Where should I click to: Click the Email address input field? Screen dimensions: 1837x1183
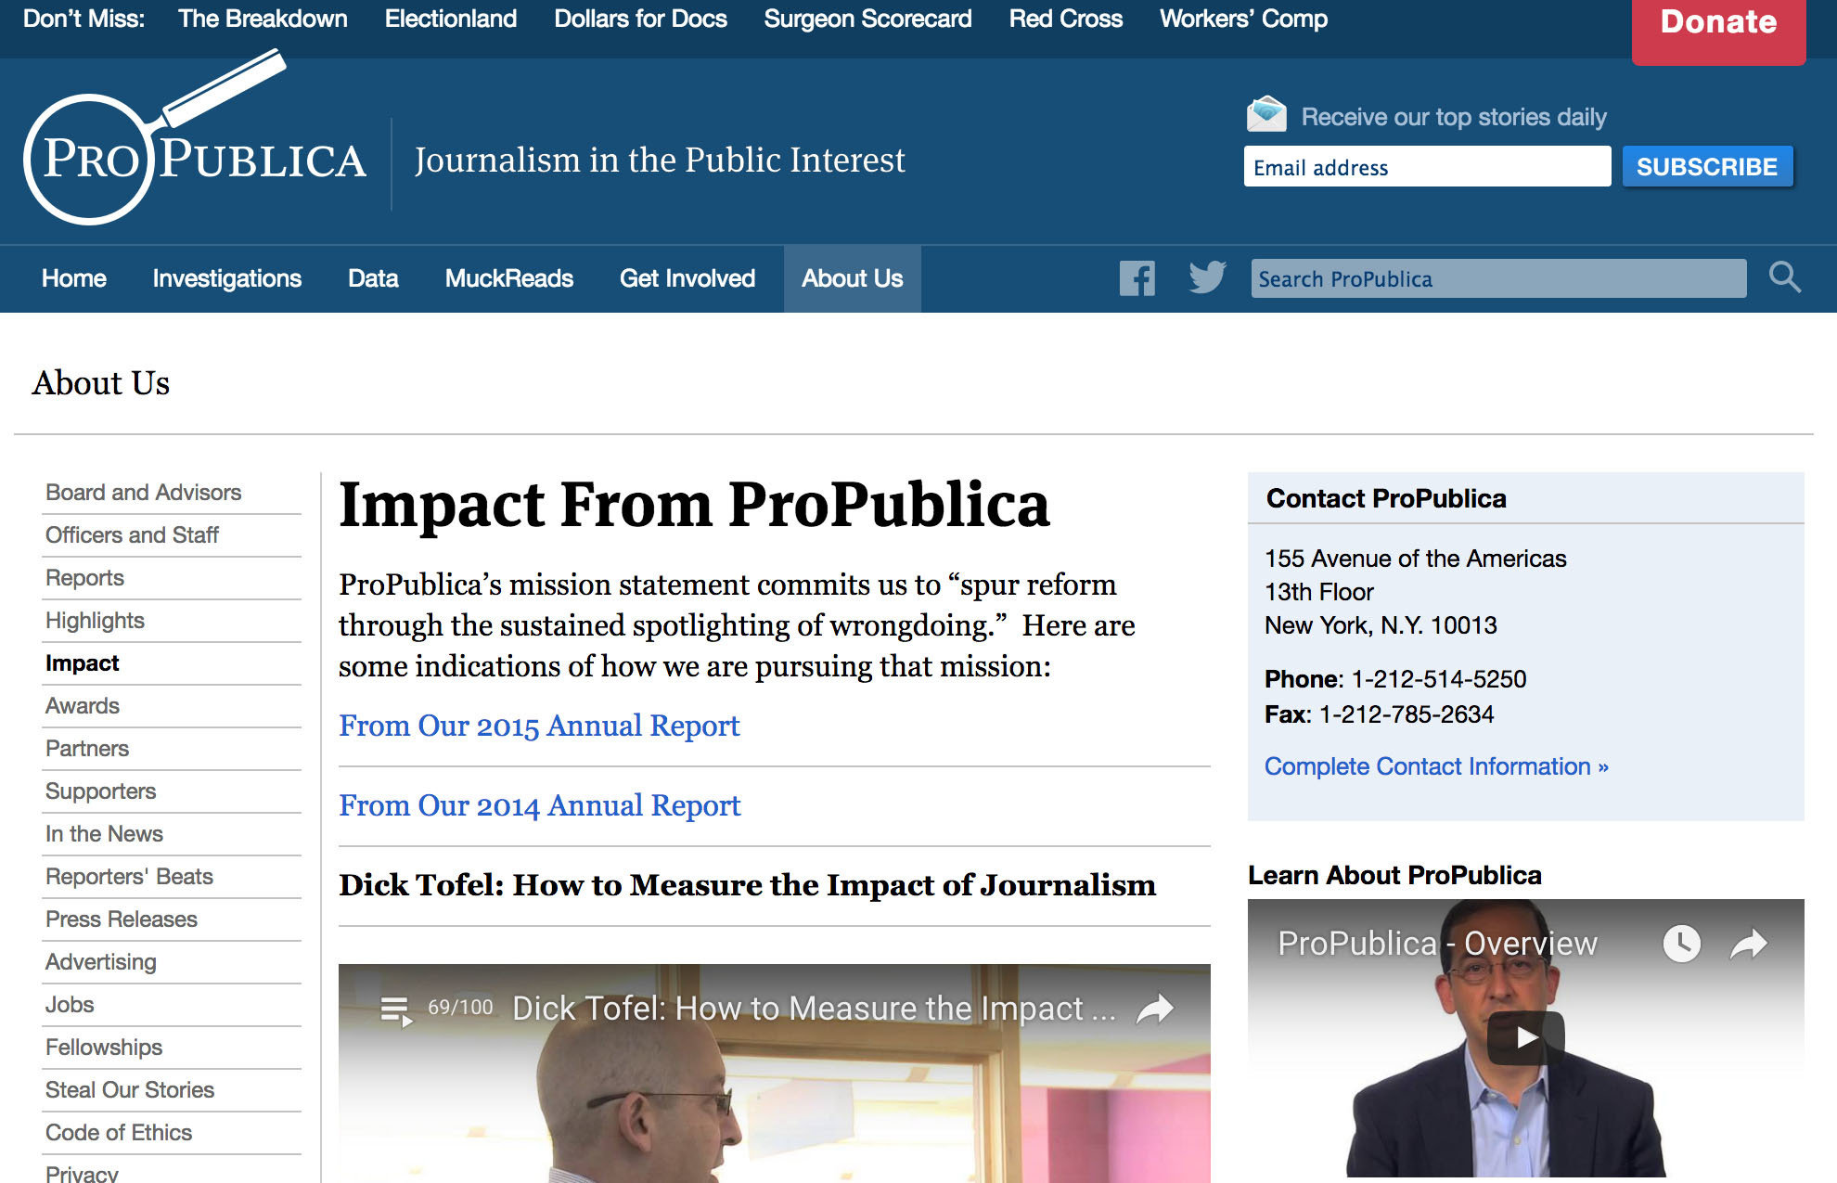coord(1426,167)
